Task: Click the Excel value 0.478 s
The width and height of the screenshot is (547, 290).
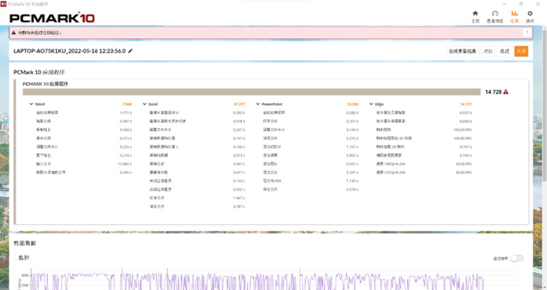Action: click(x=239, y=121)
